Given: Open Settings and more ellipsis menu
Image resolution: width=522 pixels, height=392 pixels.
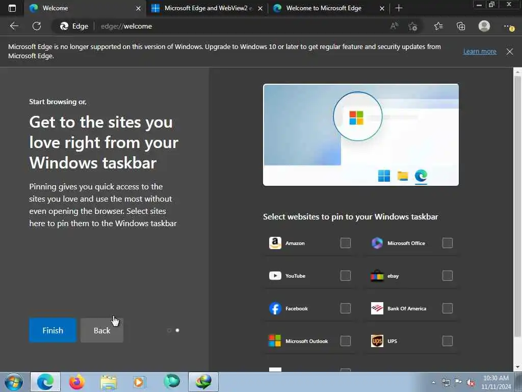Looking at the screenshot, I should point(508,27).
